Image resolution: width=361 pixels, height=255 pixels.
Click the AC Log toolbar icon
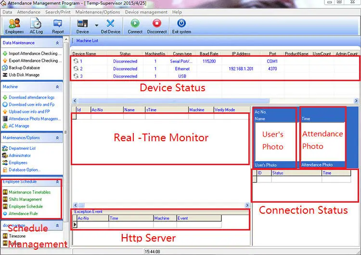tap(36, 24)
